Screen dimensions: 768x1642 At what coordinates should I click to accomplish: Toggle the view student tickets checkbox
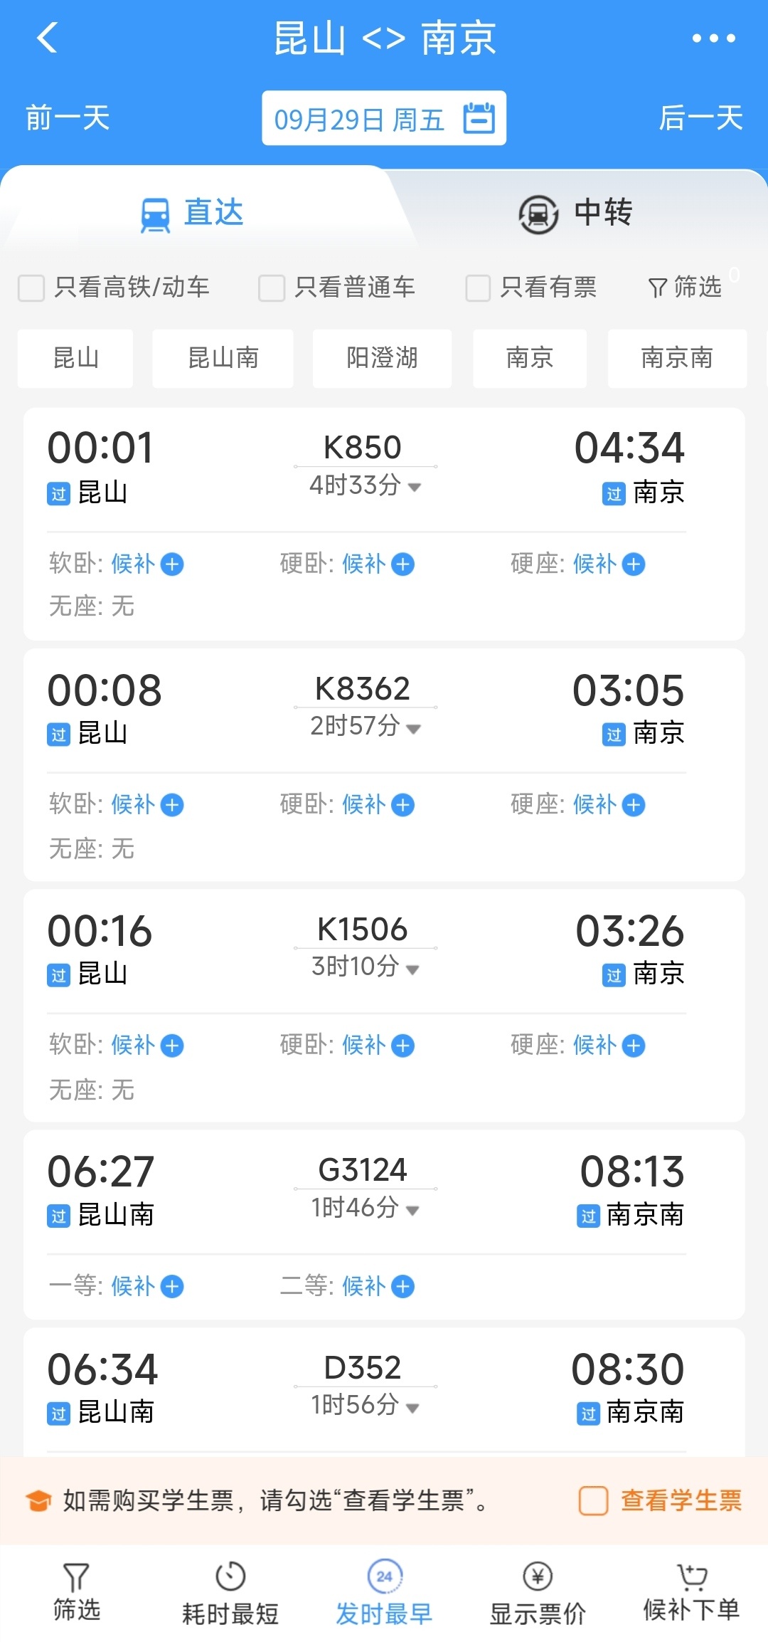tap(593, 1500)
